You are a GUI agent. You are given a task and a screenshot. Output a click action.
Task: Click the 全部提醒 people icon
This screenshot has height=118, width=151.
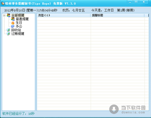pos(9,15)
